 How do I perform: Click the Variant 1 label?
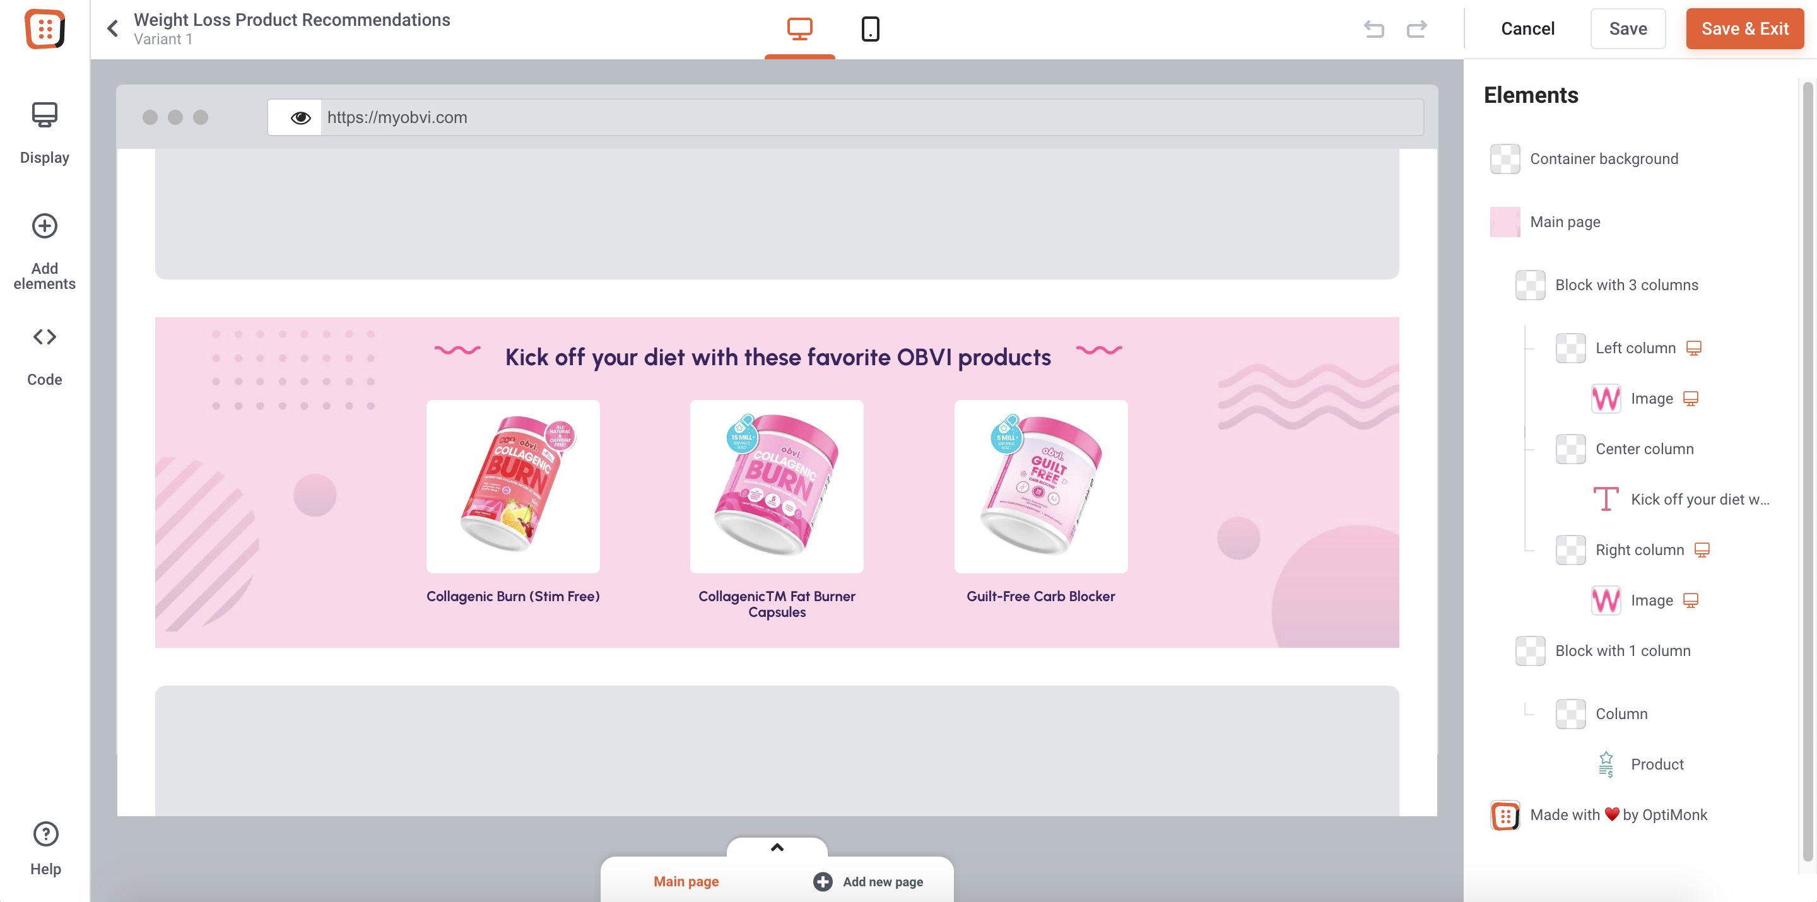[163, 40]
